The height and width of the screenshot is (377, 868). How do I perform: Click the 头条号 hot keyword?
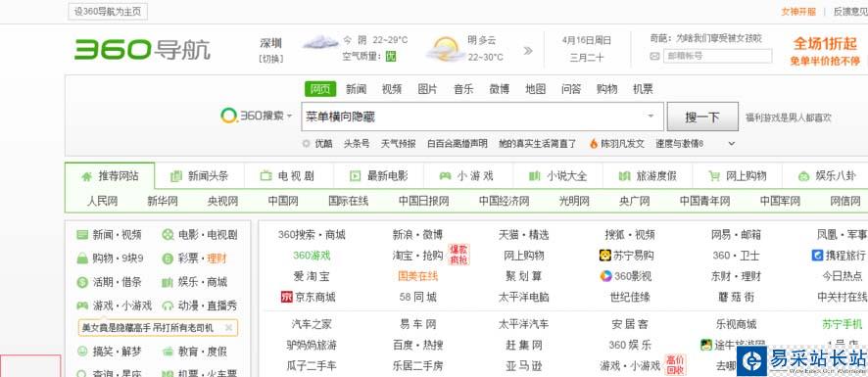point(357,143)
